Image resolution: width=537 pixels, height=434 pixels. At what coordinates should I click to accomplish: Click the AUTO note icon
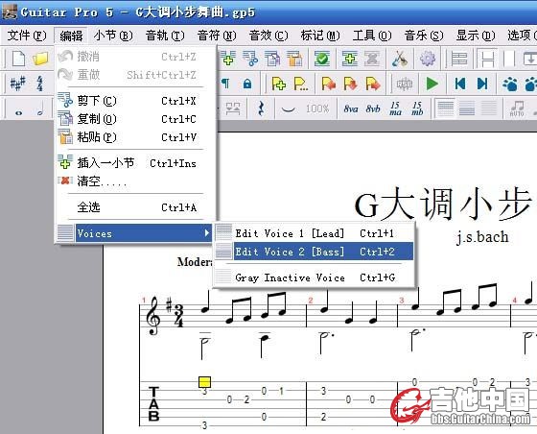517,108
